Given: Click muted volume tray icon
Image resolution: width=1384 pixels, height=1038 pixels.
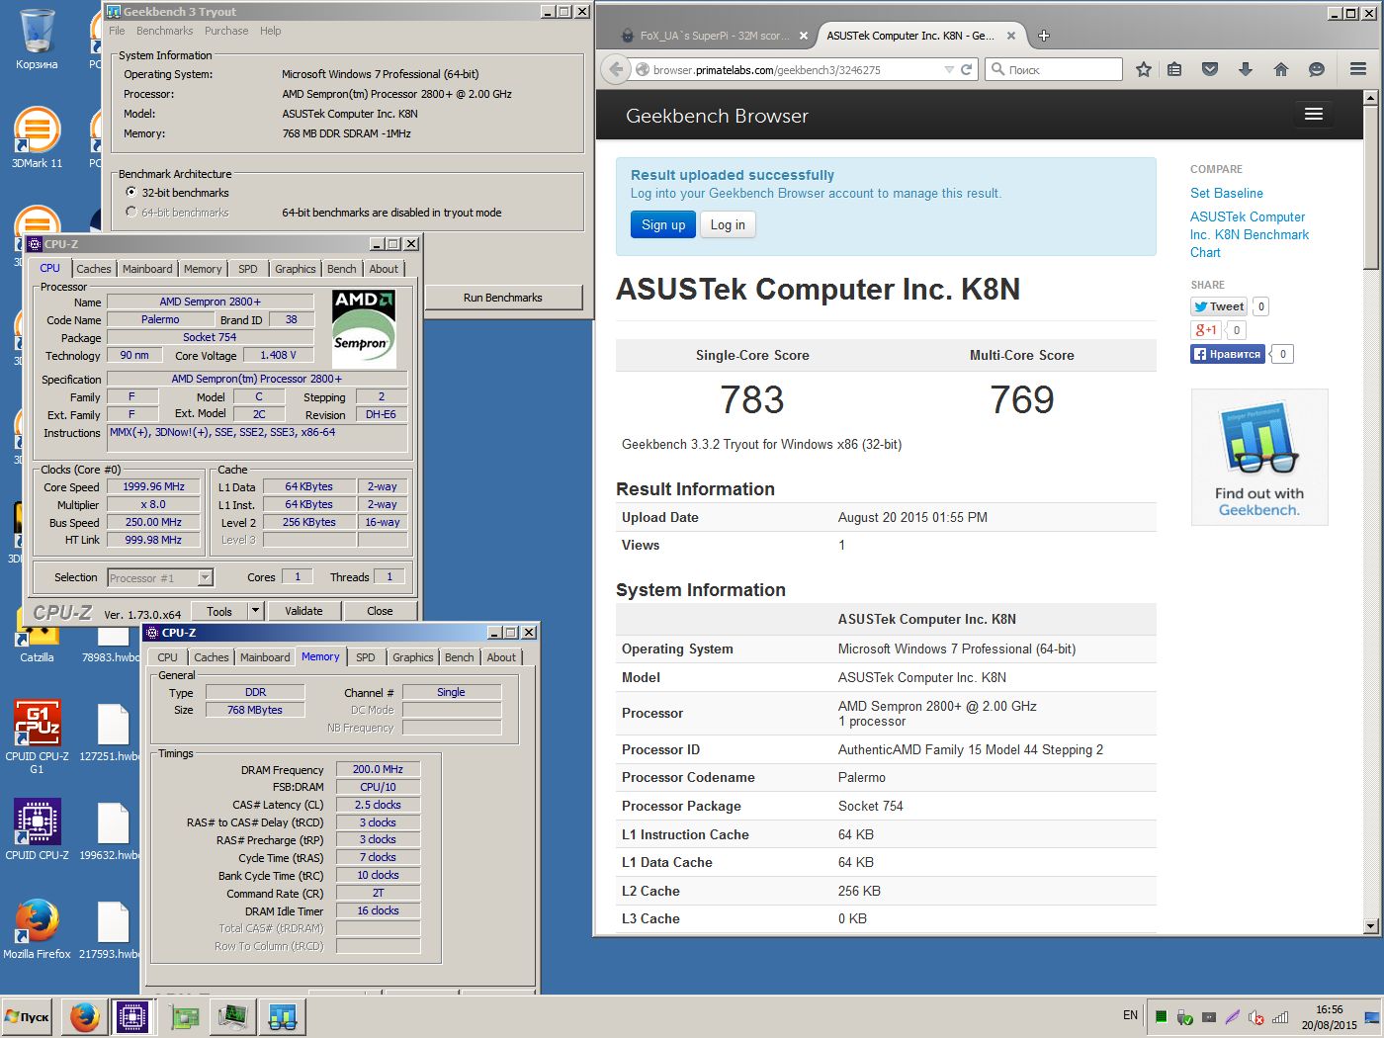Looking at the screenshot, I should 1256,1017.
